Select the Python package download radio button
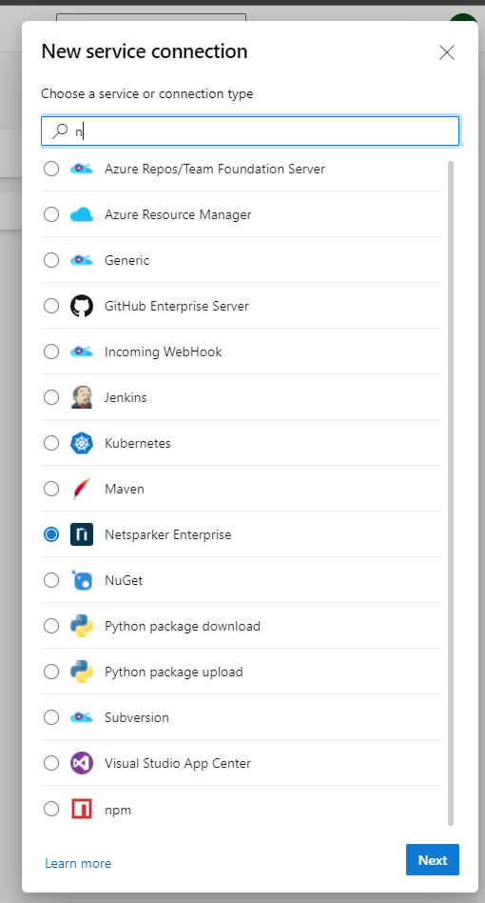Image resolution: width=485 pixels, height=903 pixels. coord(51,626)
